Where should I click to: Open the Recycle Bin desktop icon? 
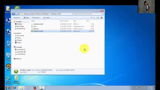click(8, 44)
